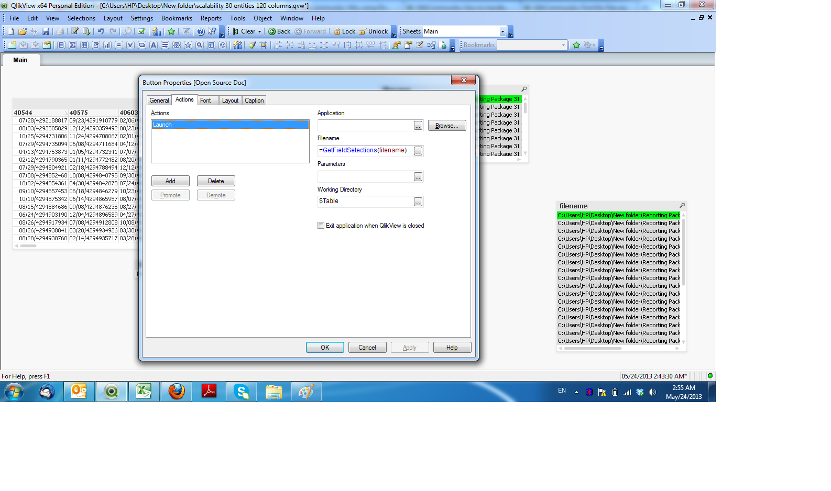The height and width of the screenshot is (491, 831).
Task: Select the Launch action in the Actions list
Action: tap(230, 125)
